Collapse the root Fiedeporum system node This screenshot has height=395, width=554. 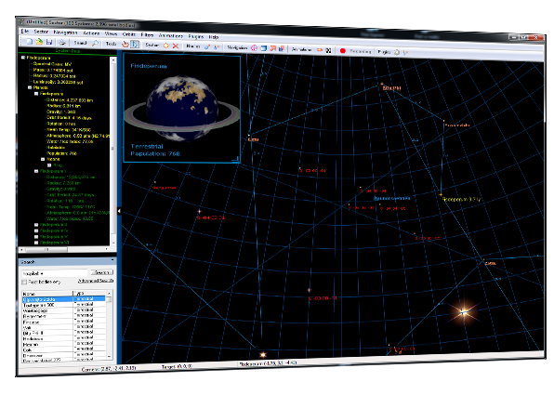click(23, 58)
